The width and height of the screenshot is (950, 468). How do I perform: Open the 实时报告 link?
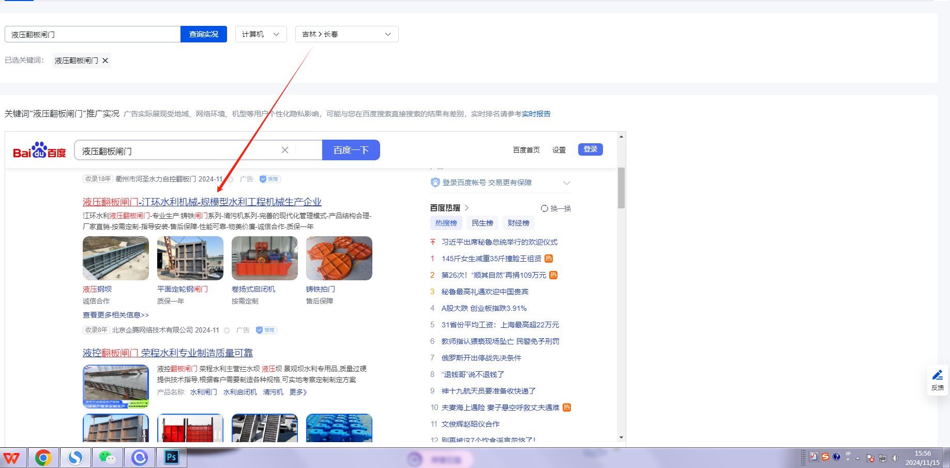(536, 114)
